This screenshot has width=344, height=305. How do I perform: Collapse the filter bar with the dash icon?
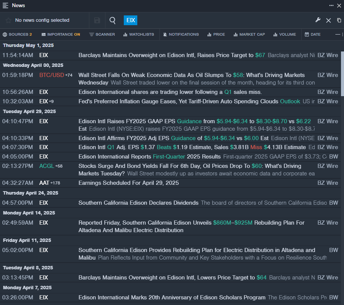pyautogui.click(x=338, y=34)
